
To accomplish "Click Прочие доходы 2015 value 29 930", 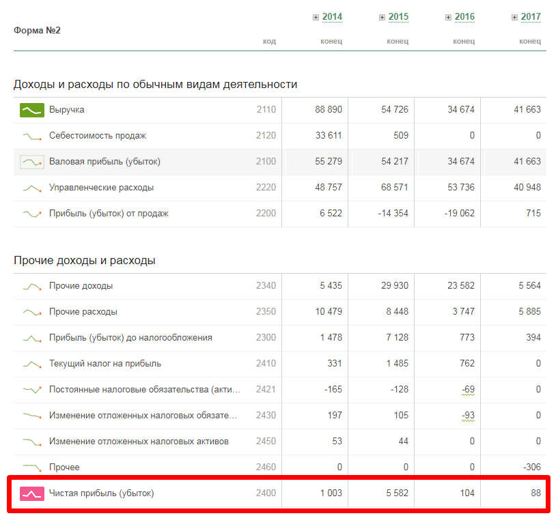I will (x=395, y=285).
